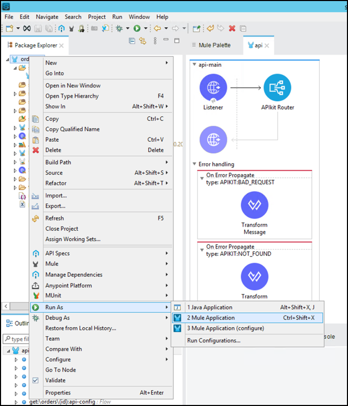Image resolution: width=348 pixels, height=406 pixels.
Task: Collapse On Error Propagate APIKIT:BAD_REQUEST
Action: (202, 178)
